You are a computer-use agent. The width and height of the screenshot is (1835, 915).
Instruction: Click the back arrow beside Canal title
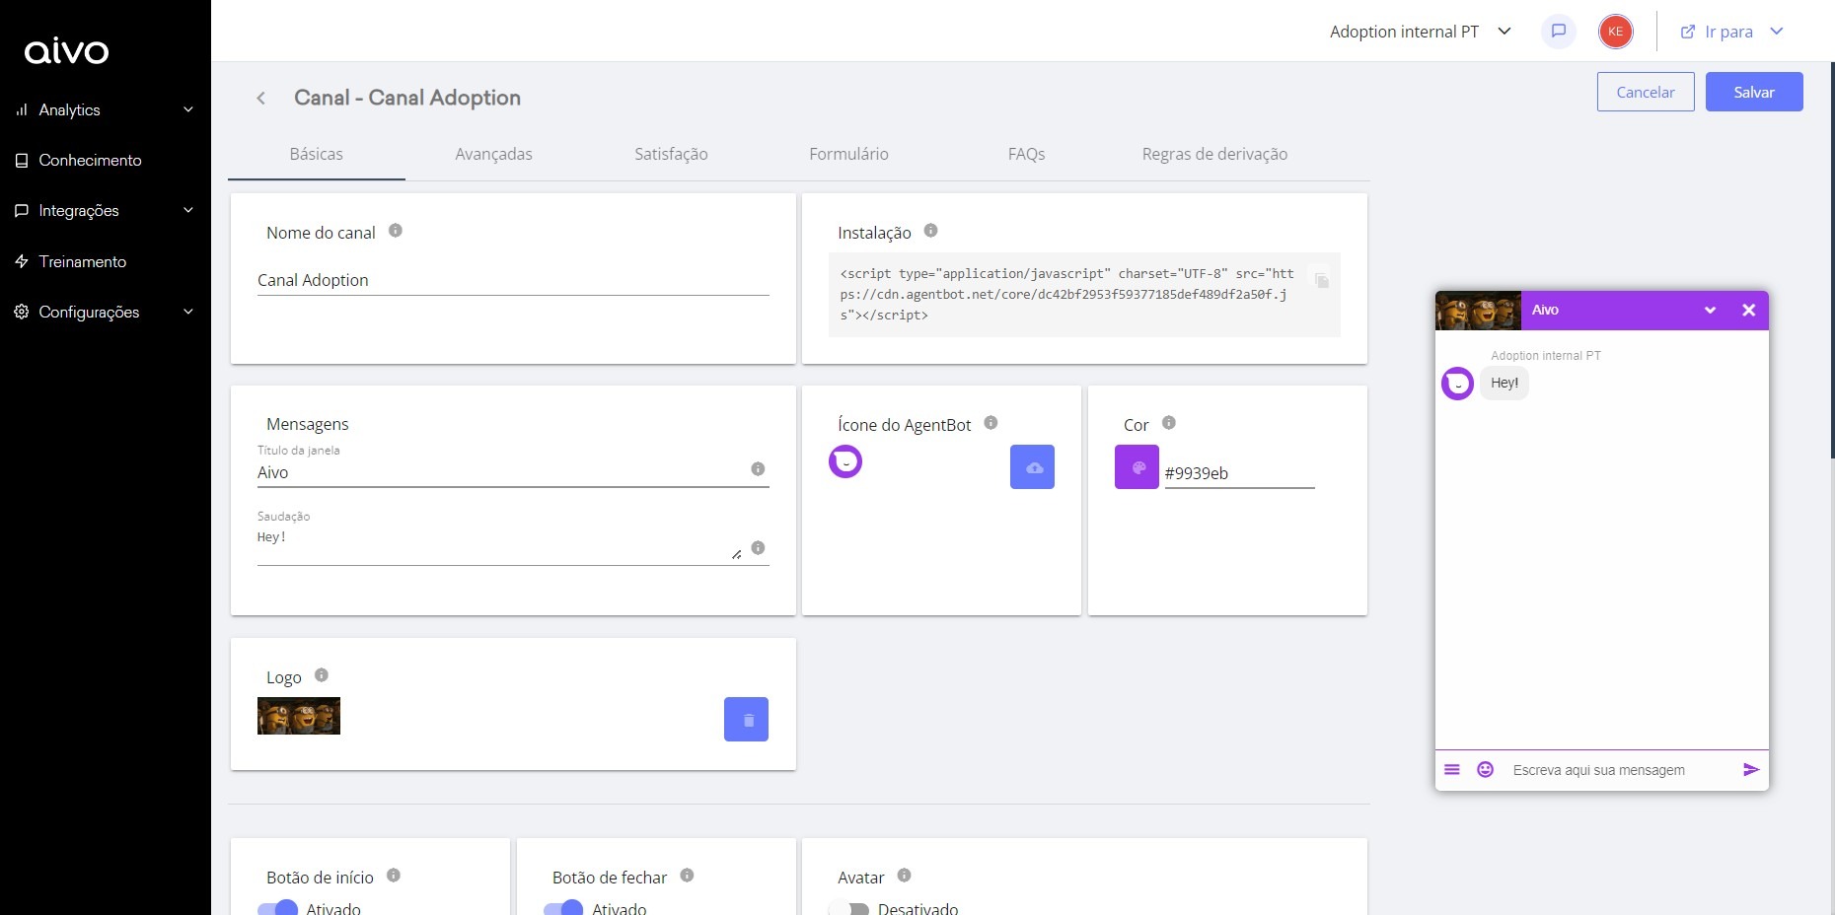click(x=261, y=98)
